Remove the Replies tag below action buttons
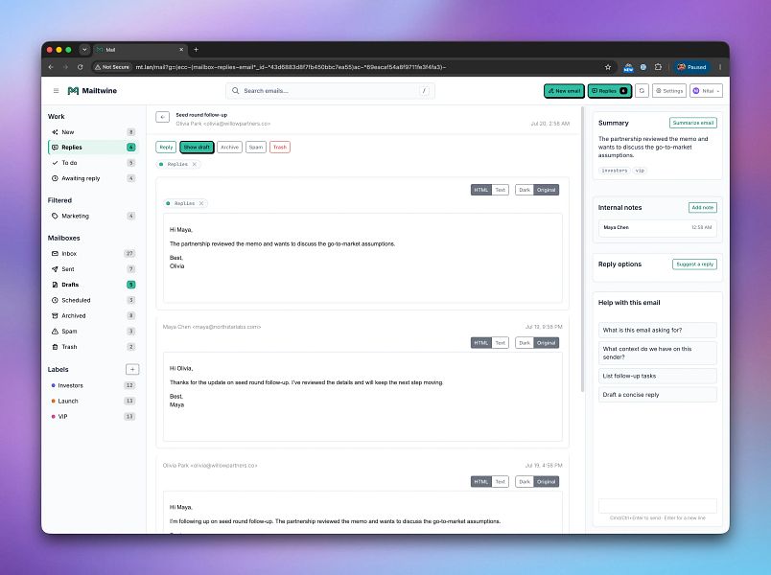The height and width of the screenshot is (575, 771). click(195, 164)
